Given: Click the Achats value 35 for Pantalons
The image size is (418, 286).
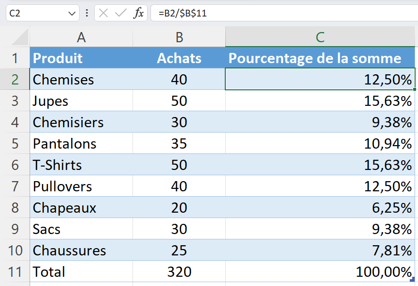Looking at the screenshot, I should pyautogui.click(x=179, y=143).
